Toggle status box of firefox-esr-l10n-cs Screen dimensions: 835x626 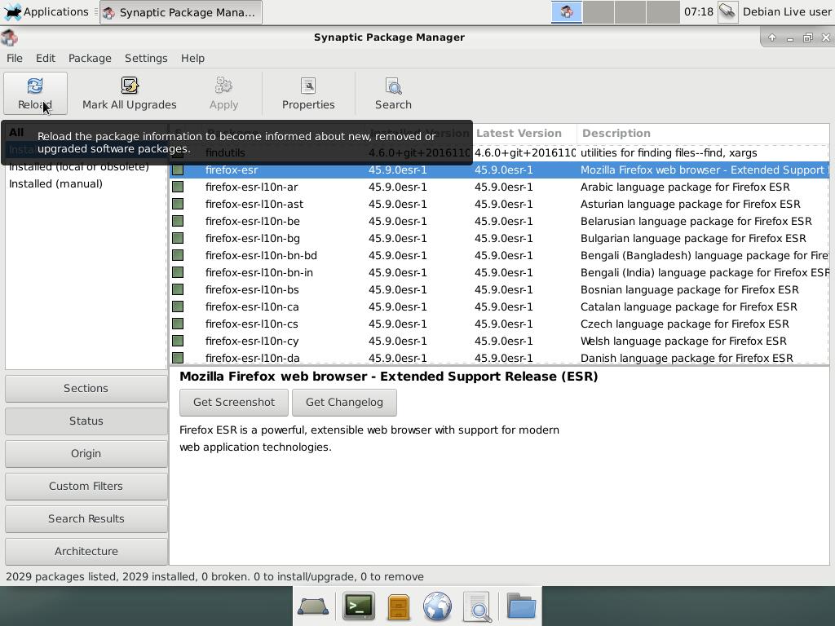pos(178,324)
